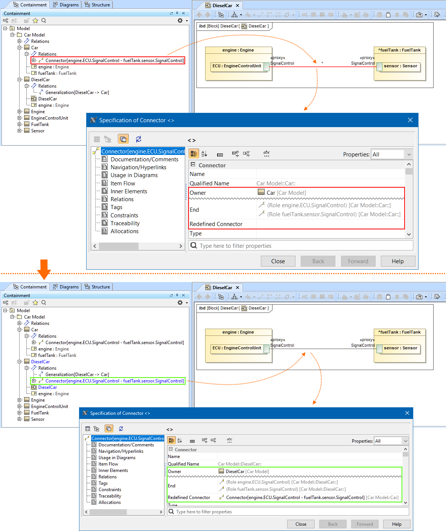Click the paste clipboard icon in the top diagram toolbar
The height and width of the screenshot is (531, 446).
point(388,15)
